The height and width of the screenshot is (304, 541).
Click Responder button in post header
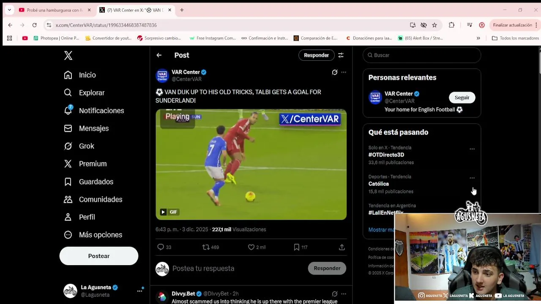pyautogui.click(x=316, y=55)
